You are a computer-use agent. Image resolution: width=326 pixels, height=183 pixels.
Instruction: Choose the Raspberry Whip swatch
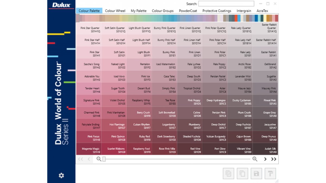pos(139,101)
